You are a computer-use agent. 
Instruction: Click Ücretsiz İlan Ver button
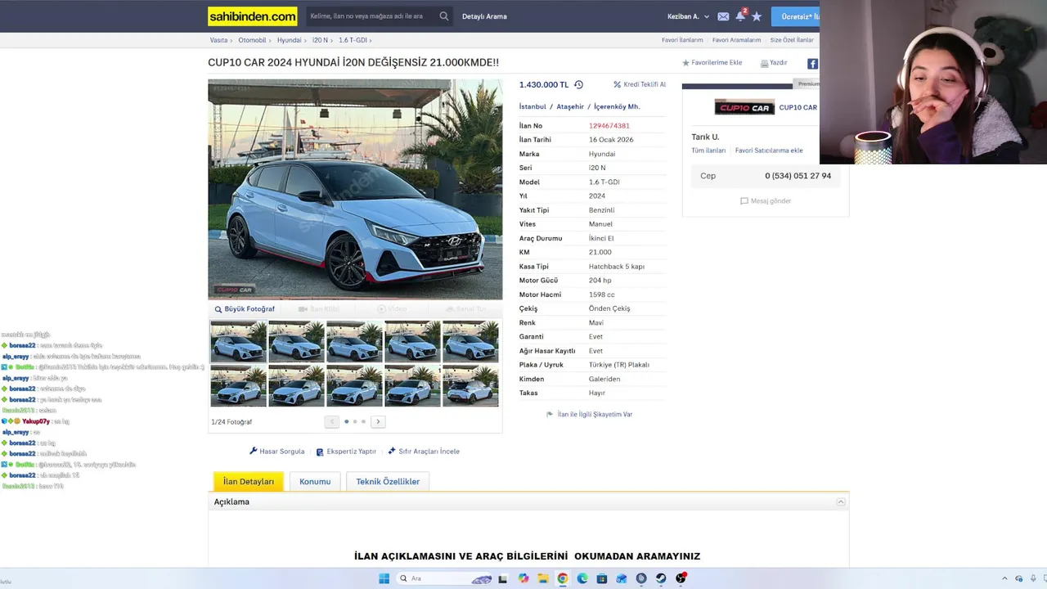click(795, 16)
